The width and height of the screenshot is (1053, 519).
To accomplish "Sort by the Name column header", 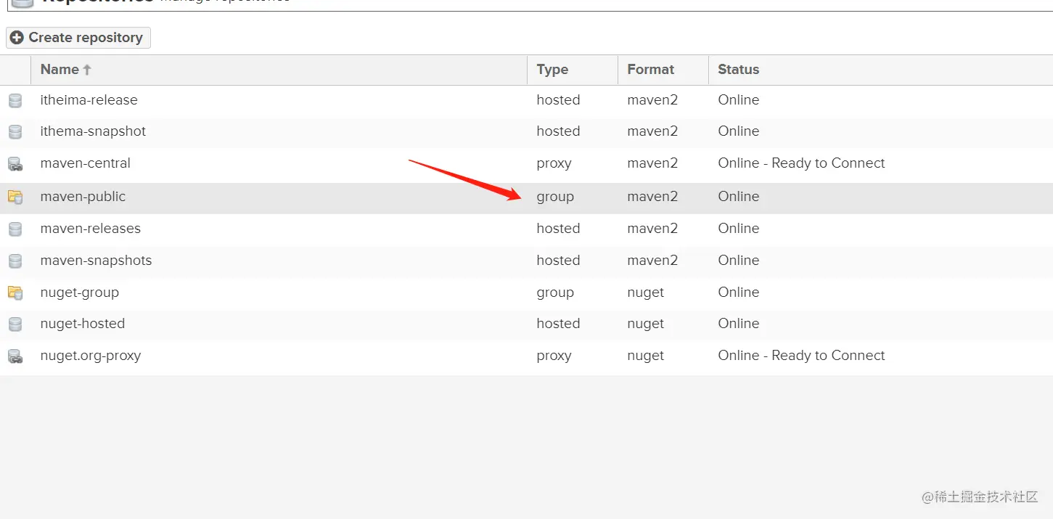I will tap(279, 70).
